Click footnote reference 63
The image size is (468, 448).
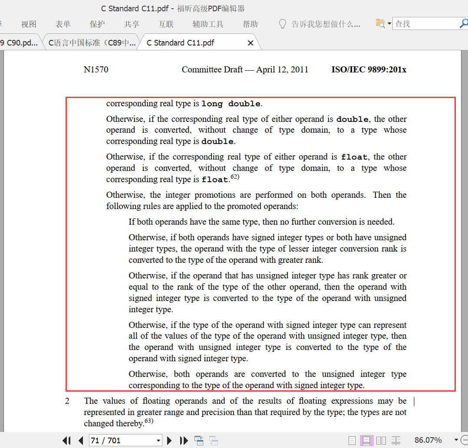[149, 421]
